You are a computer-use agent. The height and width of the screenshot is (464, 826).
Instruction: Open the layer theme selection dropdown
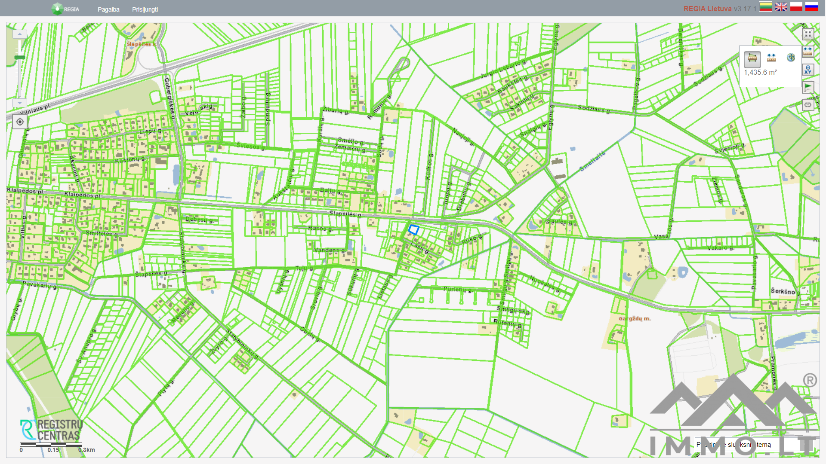[755, 445]
